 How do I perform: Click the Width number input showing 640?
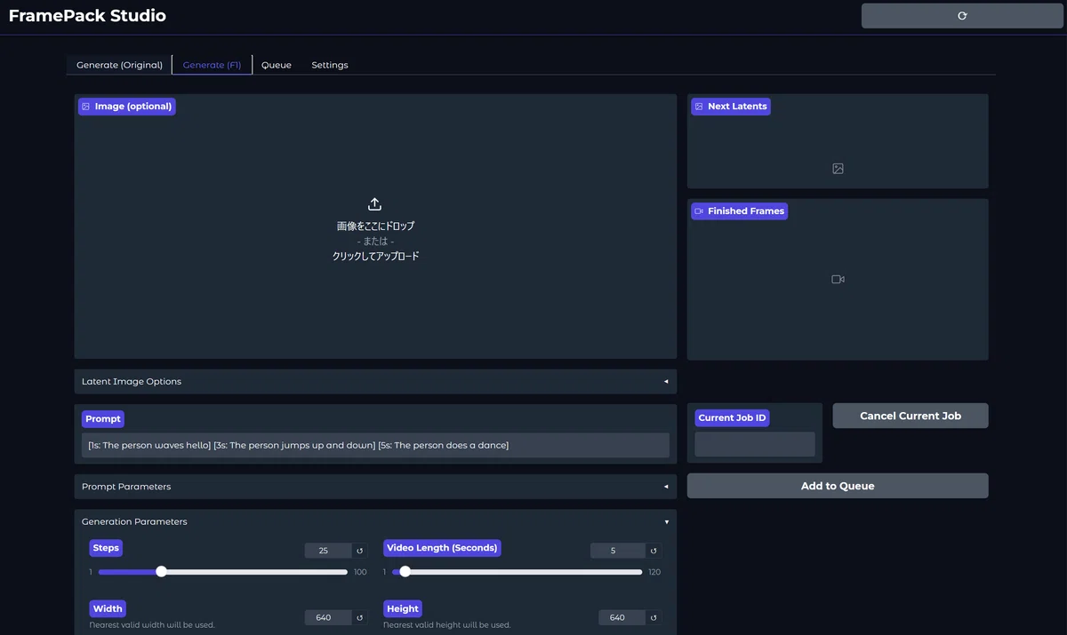pyautogui.click(x=328, y=617)
